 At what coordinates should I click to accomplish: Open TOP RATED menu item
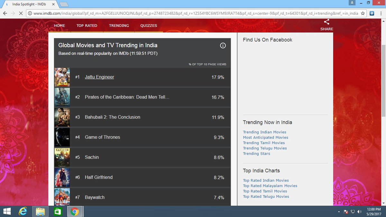click(x=87, y=25)
